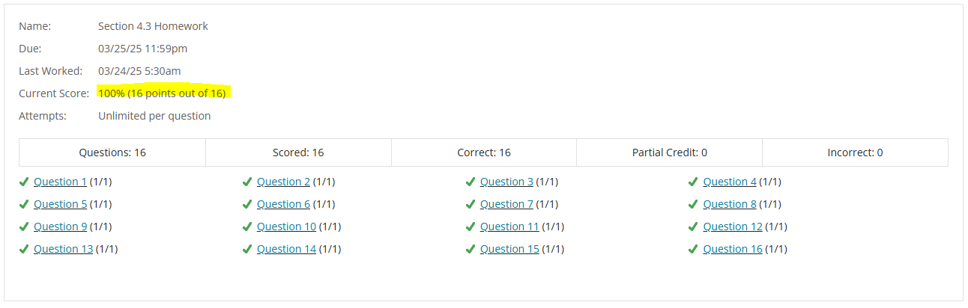Click the highlighted 100% current score text

click(x=162, y=93)
